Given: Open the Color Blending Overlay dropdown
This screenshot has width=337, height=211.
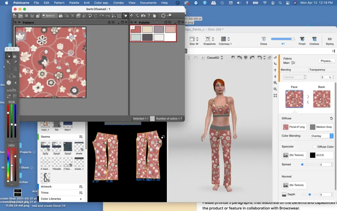Looking at the screenshot, I should [322, 136].
